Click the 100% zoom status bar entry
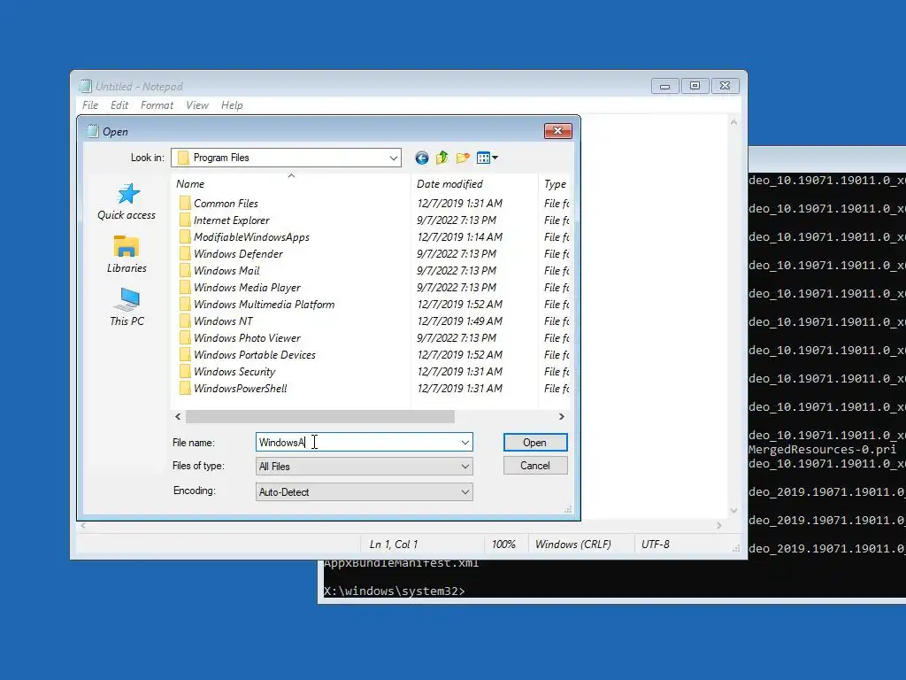 point(503,545)
